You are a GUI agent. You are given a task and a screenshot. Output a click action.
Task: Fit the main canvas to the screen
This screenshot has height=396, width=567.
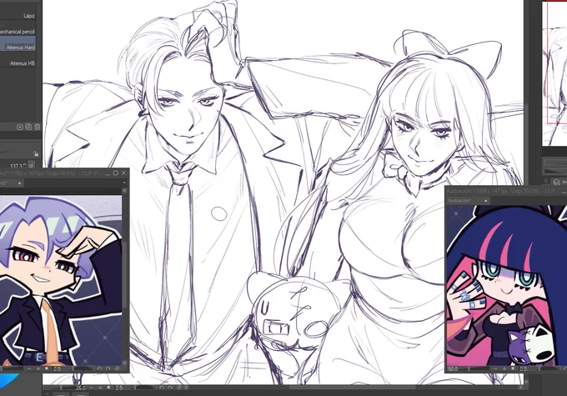(x=108, y=388)
